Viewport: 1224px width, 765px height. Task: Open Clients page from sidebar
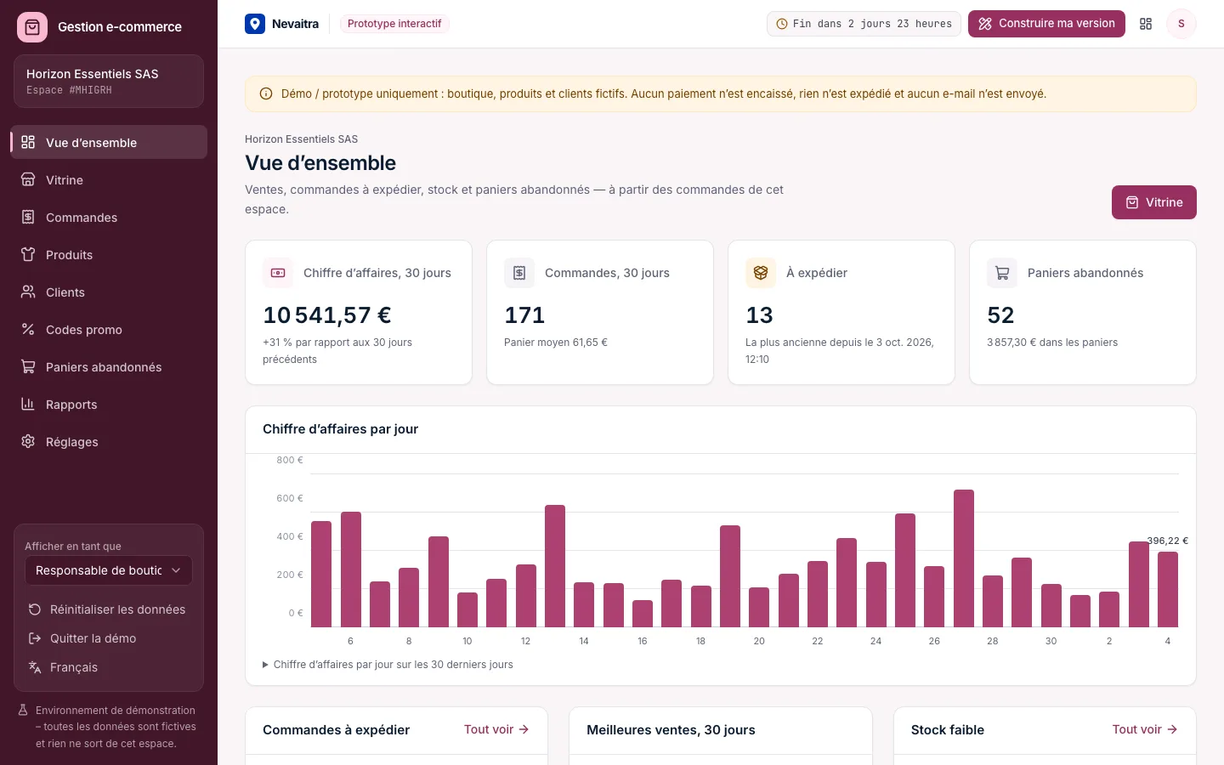[109, 292]
